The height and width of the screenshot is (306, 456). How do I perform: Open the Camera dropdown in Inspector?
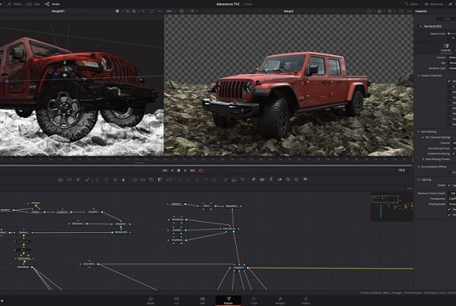click(x=452, y=57)
